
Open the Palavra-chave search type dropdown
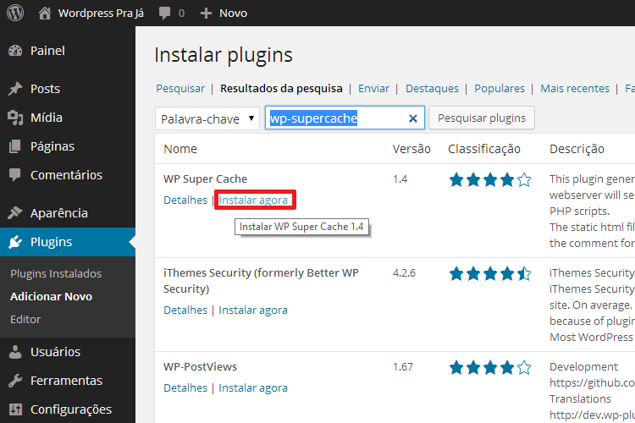[207, 119]
